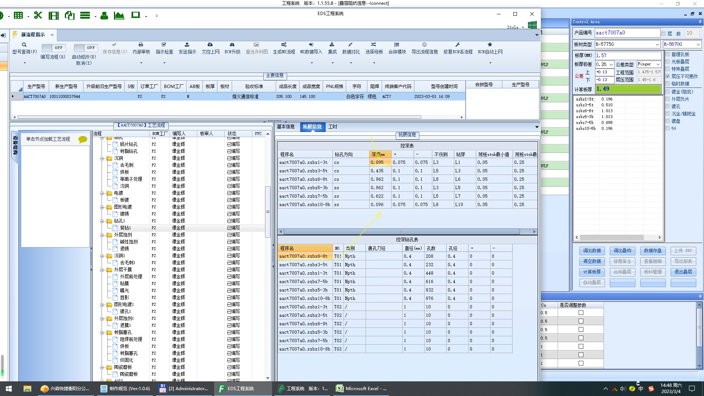Click the 计算板厚 button
This screenshot has height=396, width=704.
coord(592,272)
